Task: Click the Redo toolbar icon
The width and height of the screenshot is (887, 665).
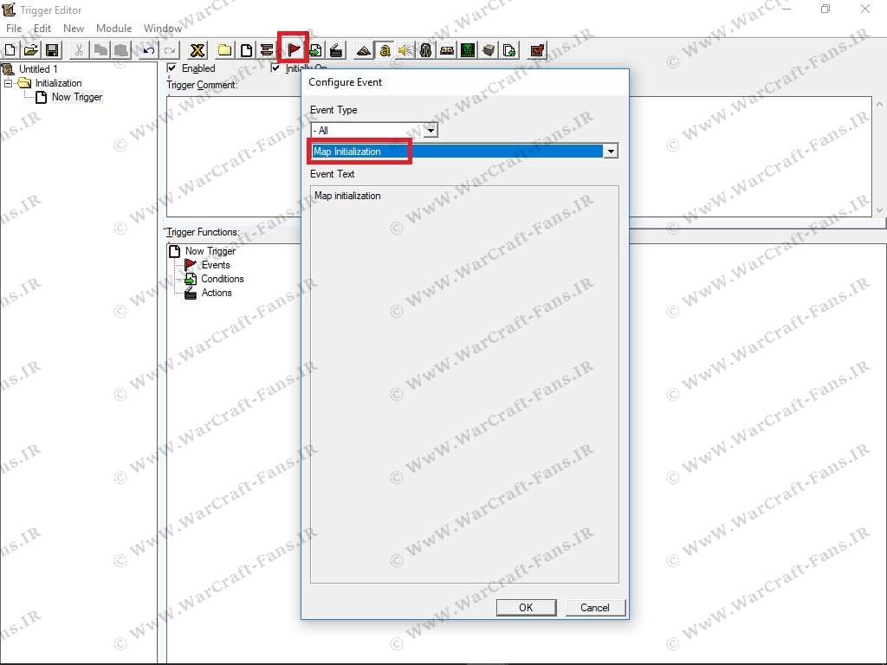Action: pos(170,50)
